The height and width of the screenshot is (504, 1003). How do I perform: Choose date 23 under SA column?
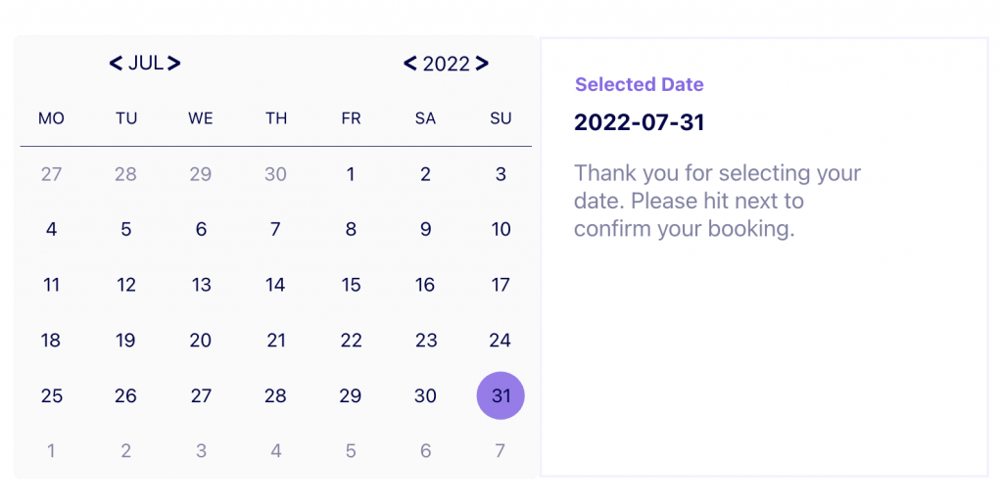tap(425, 341)
